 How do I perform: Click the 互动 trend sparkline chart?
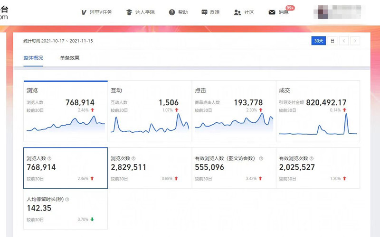[x=150, y=123]
